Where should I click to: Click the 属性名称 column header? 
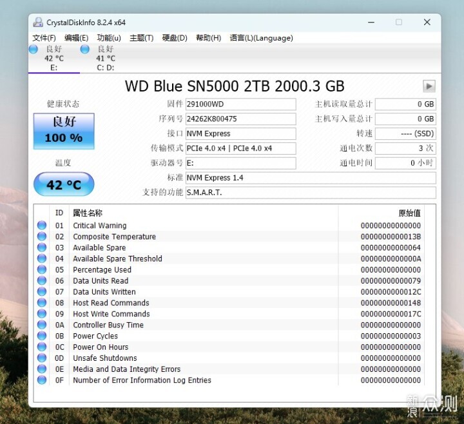coord(88,213)
